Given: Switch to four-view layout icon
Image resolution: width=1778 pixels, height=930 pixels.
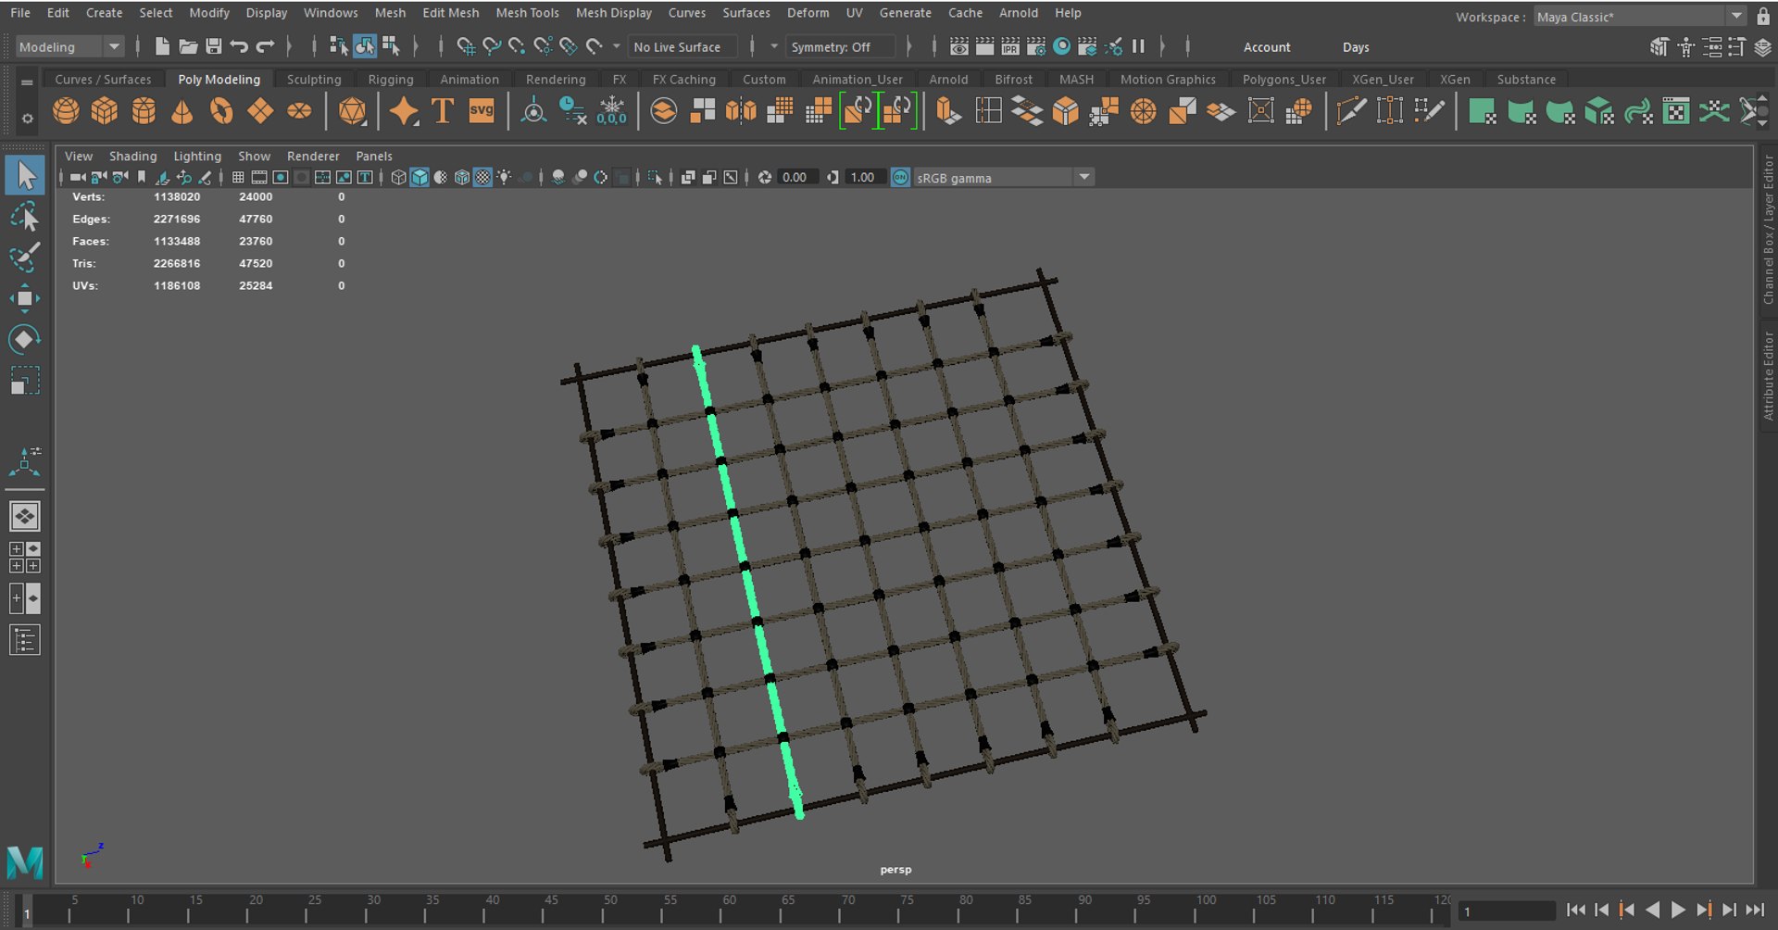Looking at the screenshot, I should 25,557.
